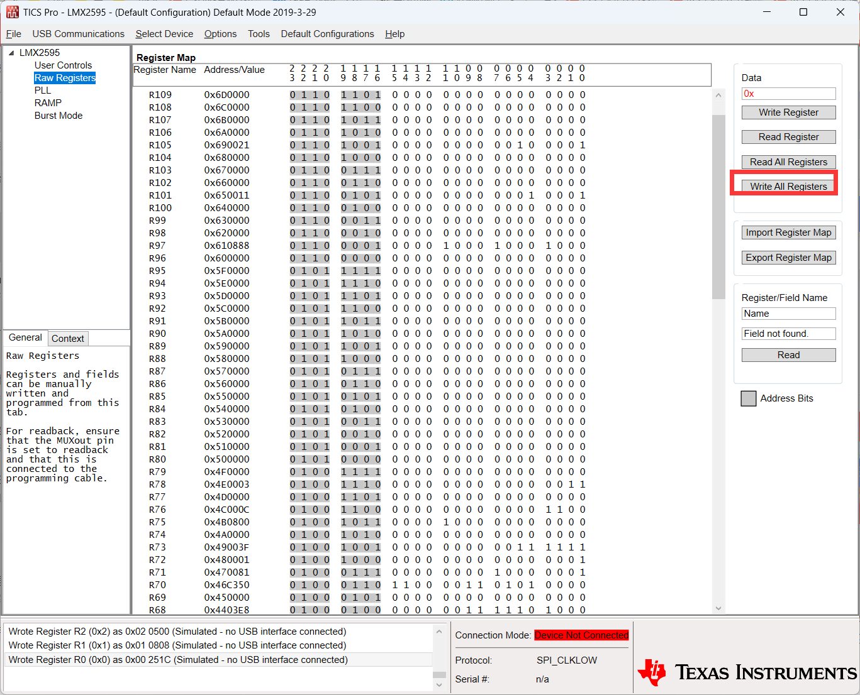Click Export Register Map button

pos(788,258)
